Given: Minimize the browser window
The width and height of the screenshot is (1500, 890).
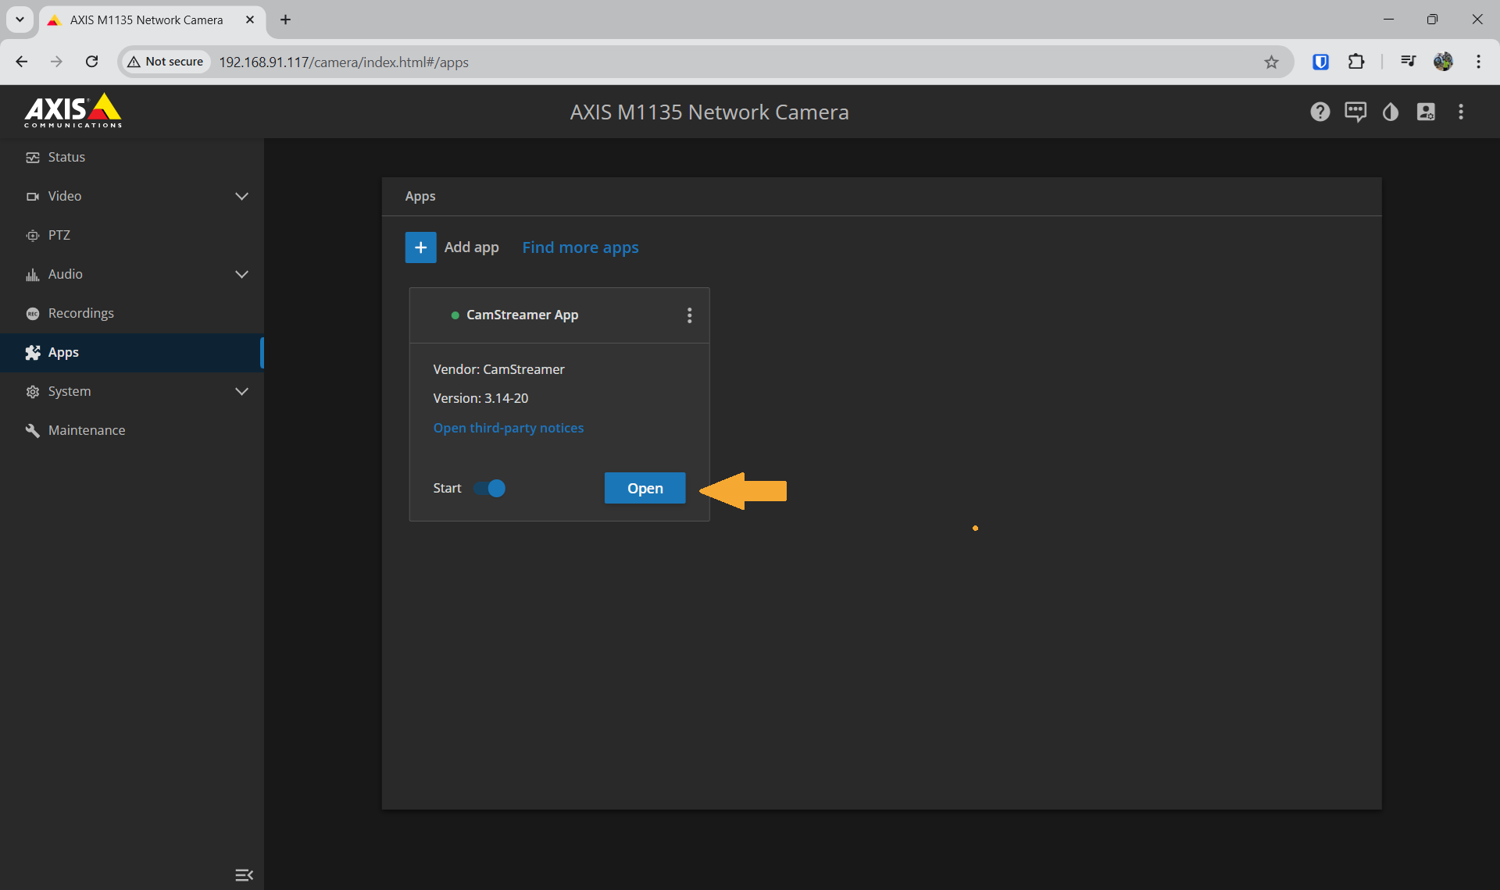Looking at the screenshot, I should (1388, 20).
